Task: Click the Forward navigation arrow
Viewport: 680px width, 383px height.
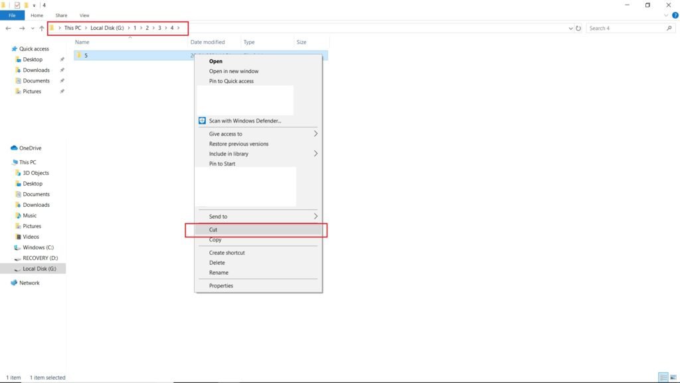Action: (x=22, y=28)
